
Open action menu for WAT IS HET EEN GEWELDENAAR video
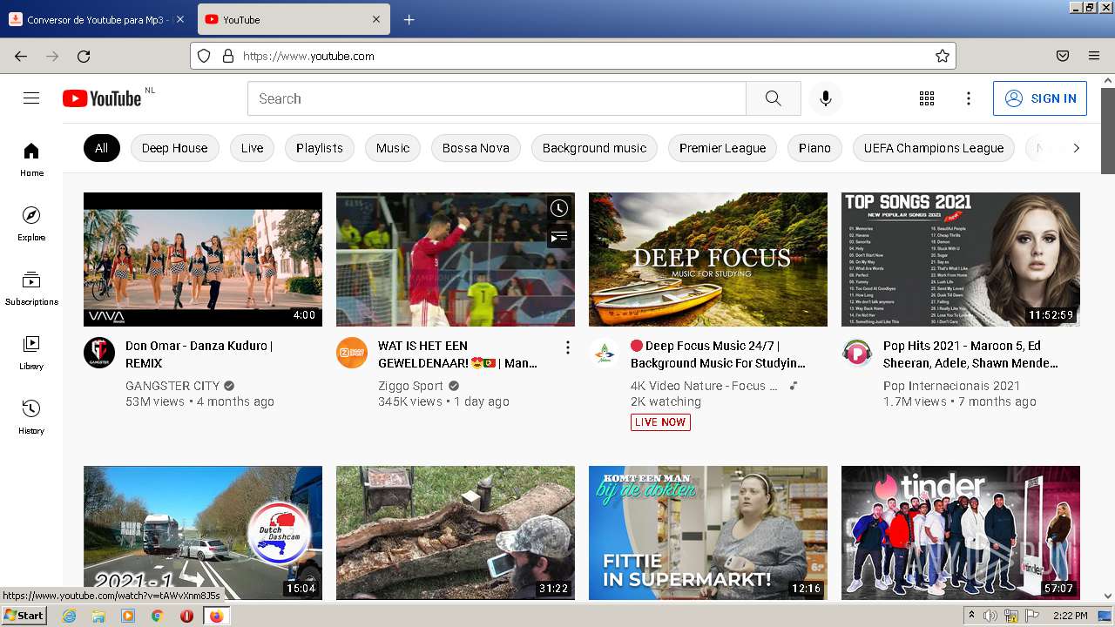point(568,347)
